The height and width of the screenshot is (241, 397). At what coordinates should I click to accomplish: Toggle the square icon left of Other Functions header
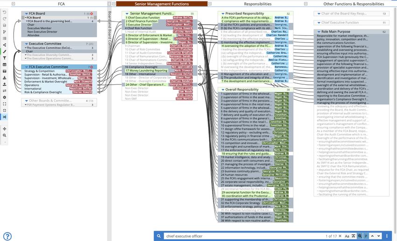306,4
